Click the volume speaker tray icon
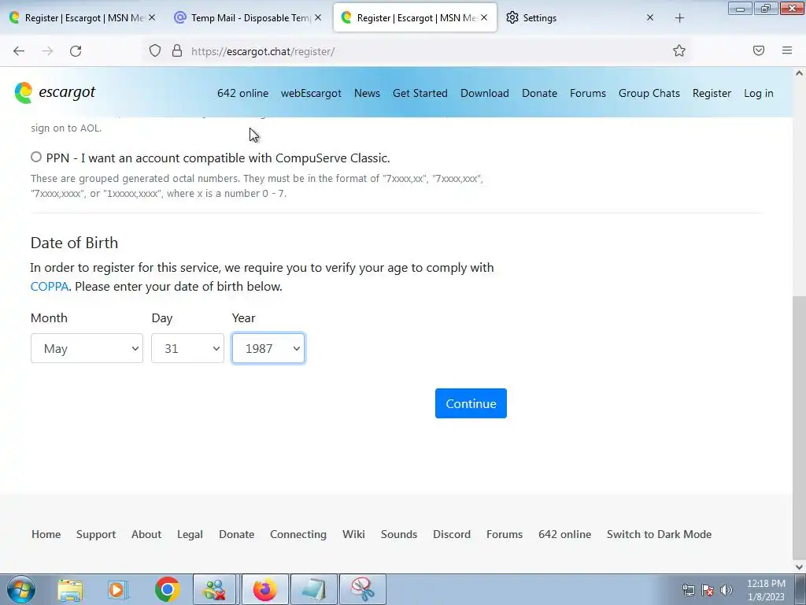Image resolution: width=806 pixels, height=605 pixels. [x=727, y=590]
